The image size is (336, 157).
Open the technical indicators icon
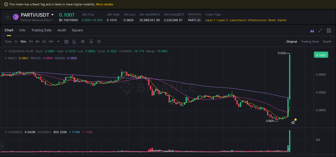click(x=74, y=42)
